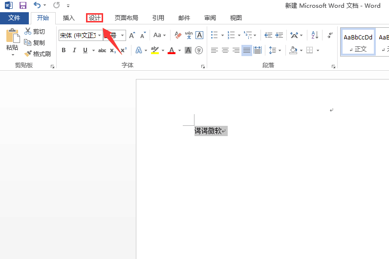
Task: Decrease font size with Shrink Font icon
Action: coord(143,35)
